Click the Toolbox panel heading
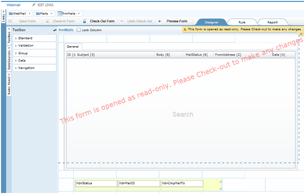305x194 pixels. point(19,30)
